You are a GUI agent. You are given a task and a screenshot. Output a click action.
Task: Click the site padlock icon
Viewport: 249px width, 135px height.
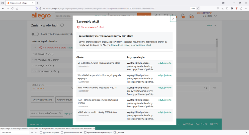pyautogui.click(x=40, y=8)
